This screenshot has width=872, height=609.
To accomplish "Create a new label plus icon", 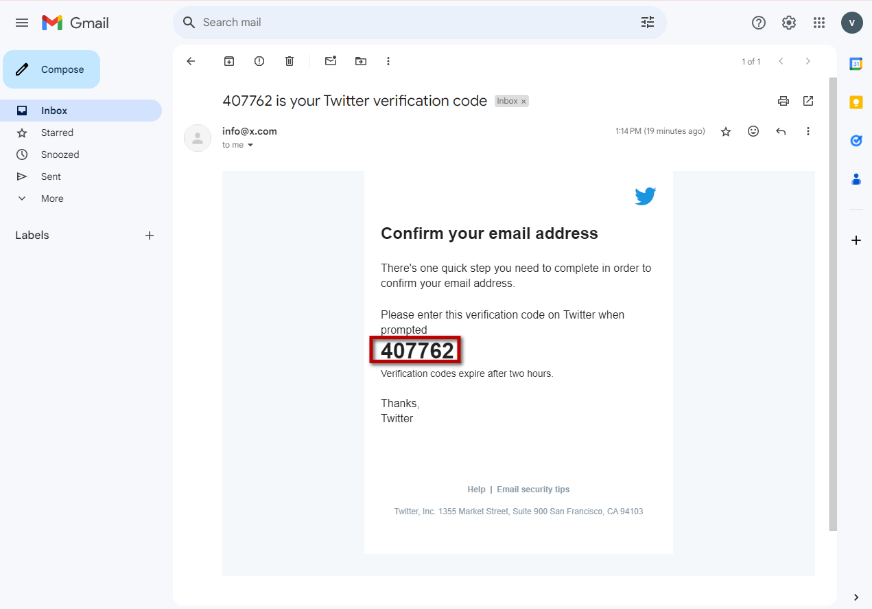I will pos(150,235).
